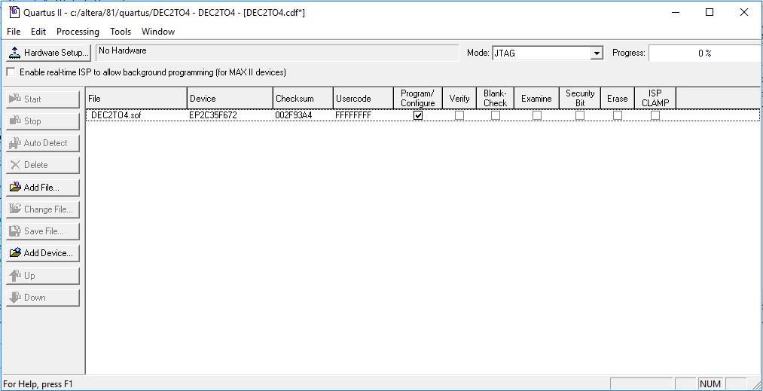The height and width of the screenshot is (391, 763).
Task: Click the Progress bar showing 0 %
Action: point(704,53)
